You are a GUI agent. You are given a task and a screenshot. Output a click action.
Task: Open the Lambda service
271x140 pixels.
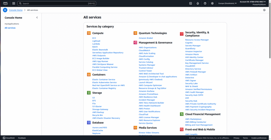tap(96, 44)
